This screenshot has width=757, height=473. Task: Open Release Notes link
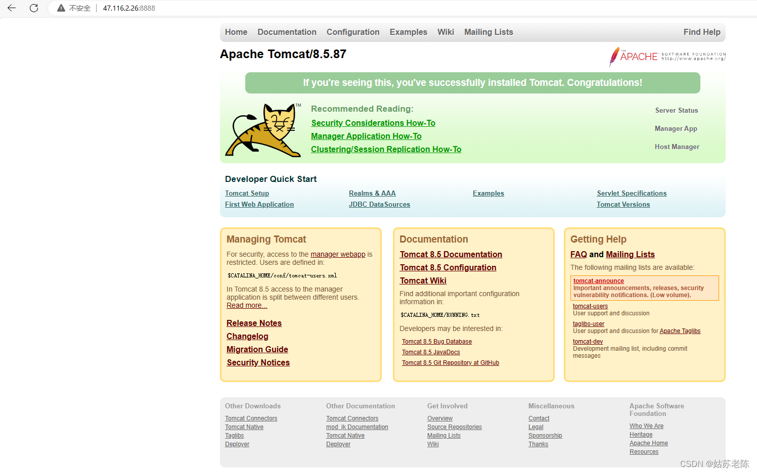pos(254,323)
